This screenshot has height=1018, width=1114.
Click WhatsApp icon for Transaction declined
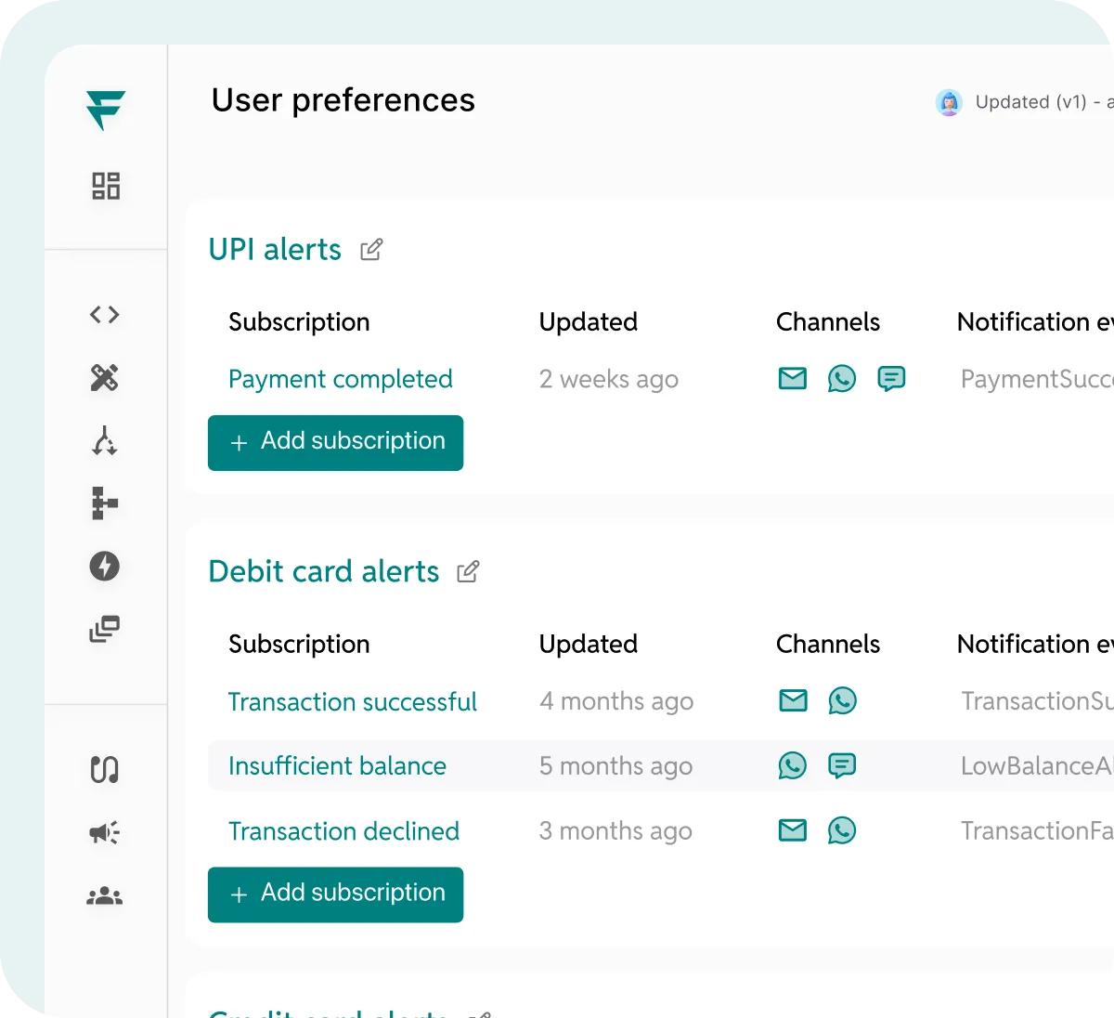(842, 830)
